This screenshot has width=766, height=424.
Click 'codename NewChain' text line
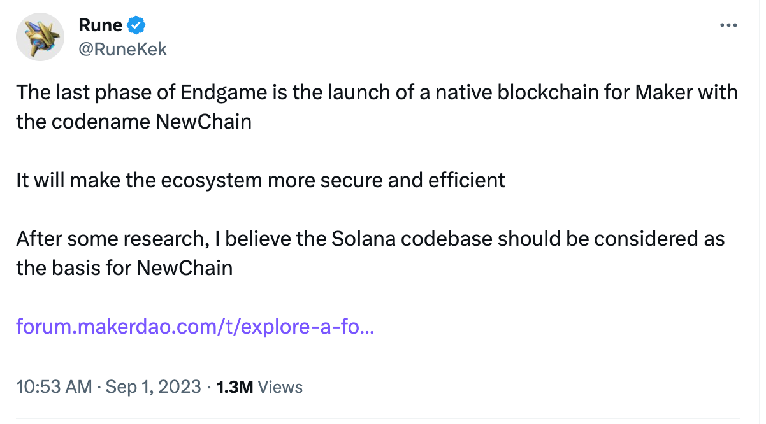pos(134,121)
